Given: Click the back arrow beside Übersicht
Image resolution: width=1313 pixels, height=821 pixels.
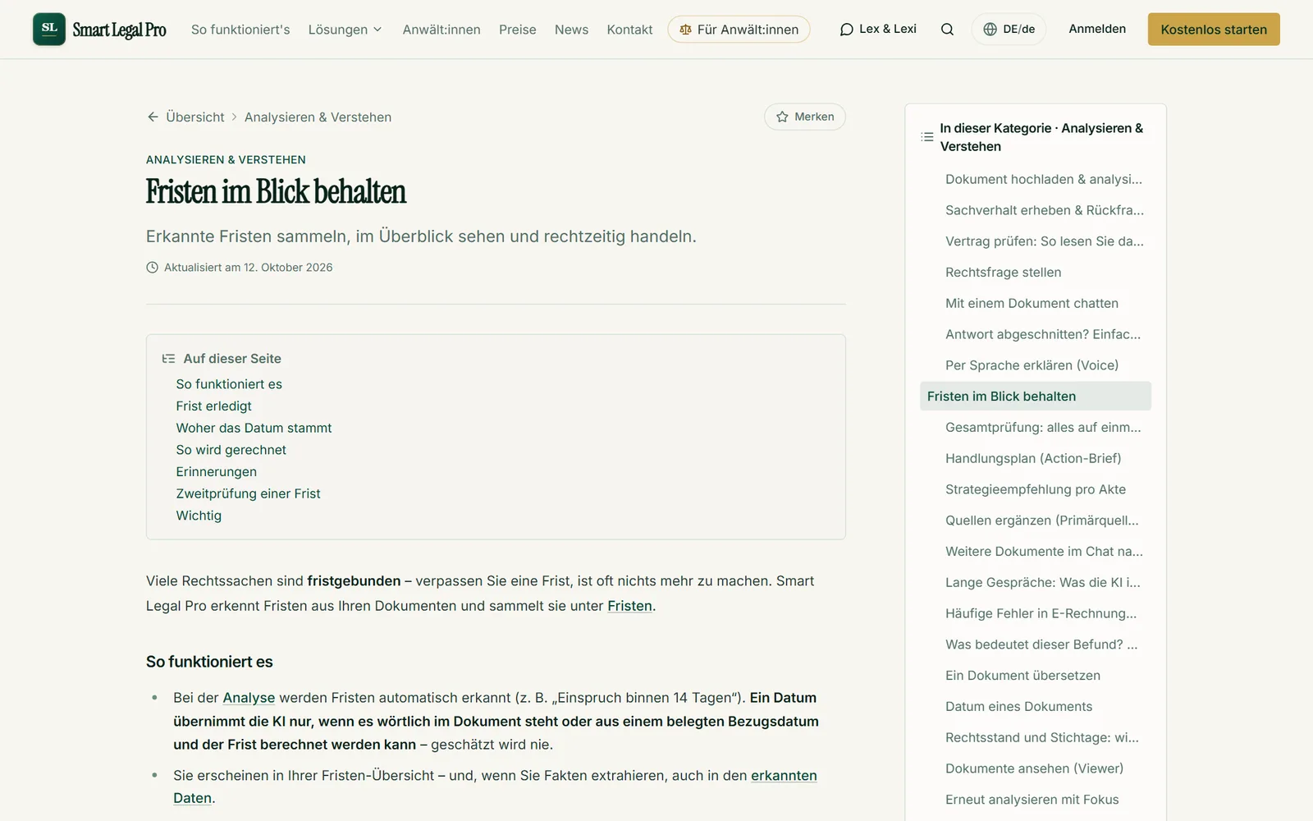Looking at the screenshot, I should (153, 117).
